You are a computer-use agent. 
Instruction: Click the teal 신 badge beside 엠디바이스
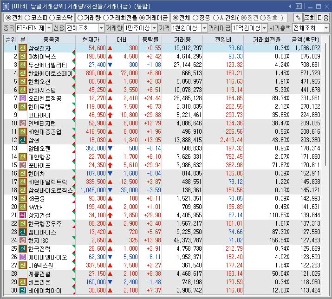pos(23,232)
